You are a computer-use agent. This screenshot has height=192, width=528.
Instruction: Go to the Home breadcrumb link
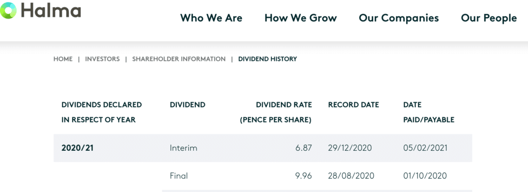coord(63,59)
